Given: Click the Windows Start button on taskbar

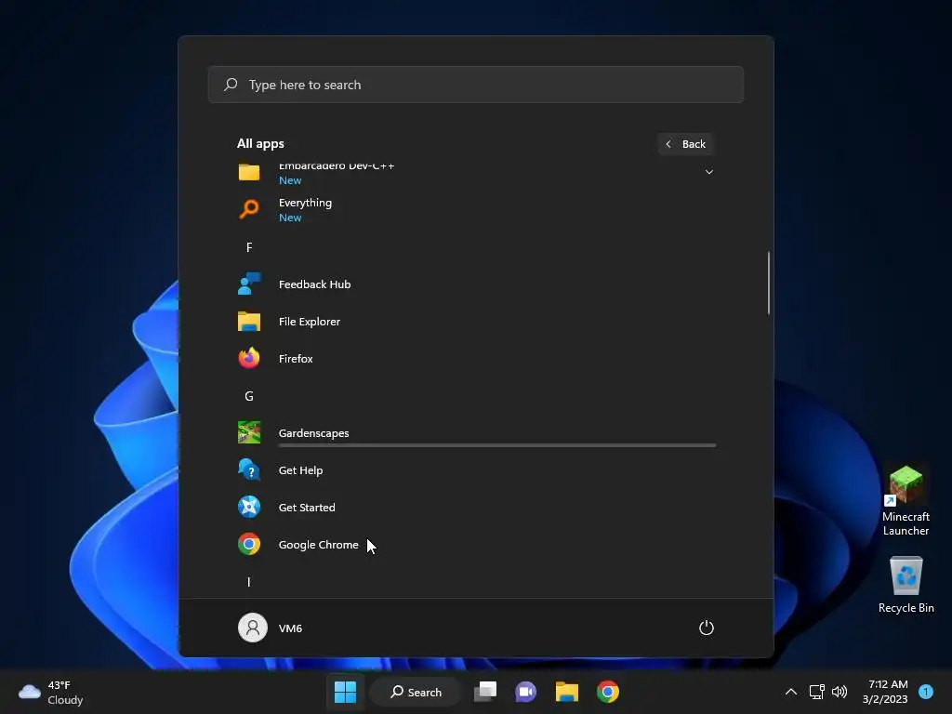Looking at the screenshot, I should click(346, 692).
